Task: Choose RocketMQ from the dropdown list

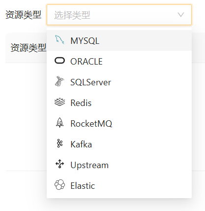Action: tap(119, 123)
